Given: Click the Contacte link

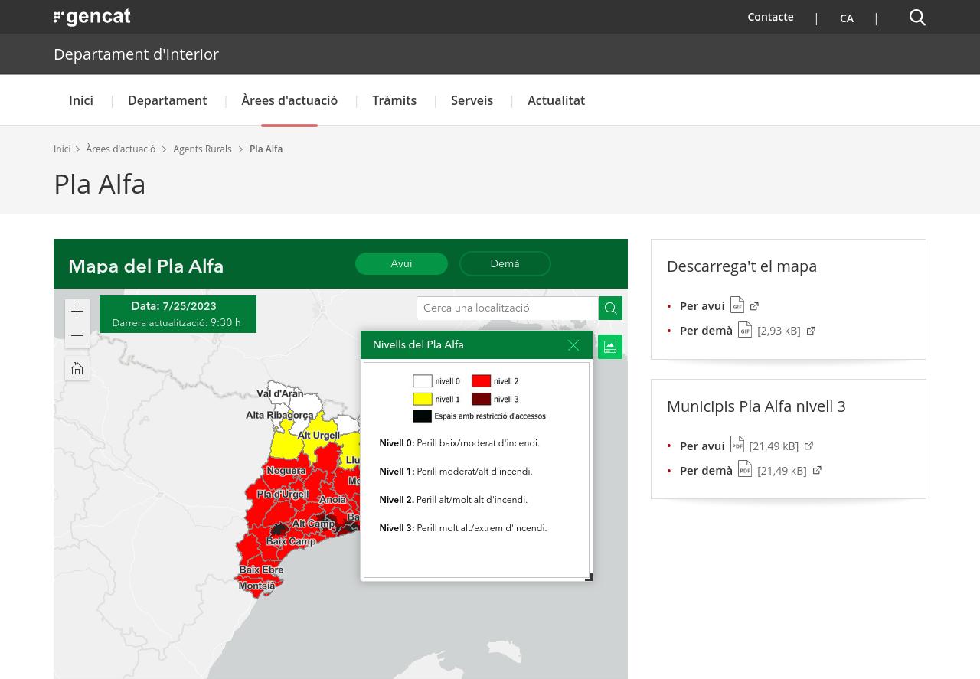Looking at the screenshot, I should coord(770,17).
